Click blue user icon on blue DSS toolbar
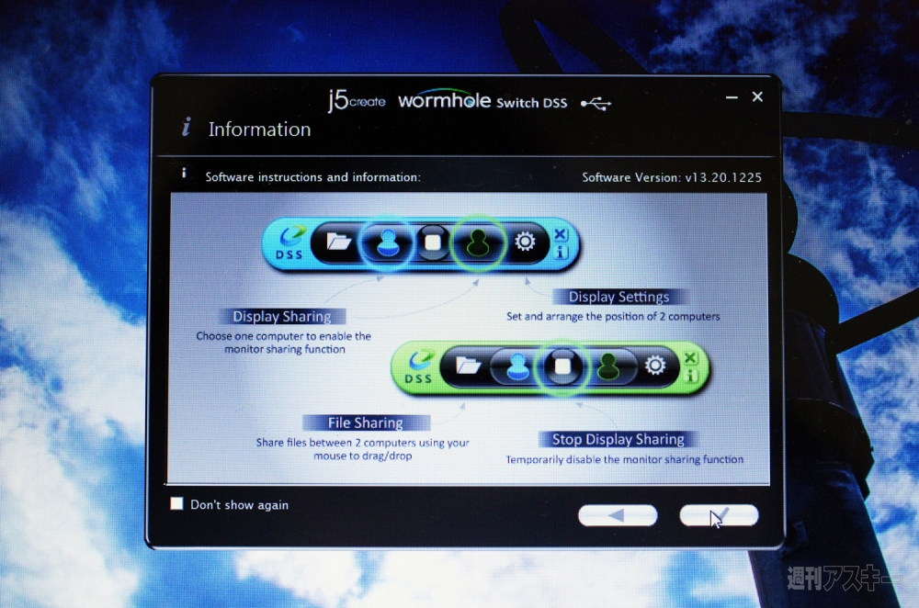The height and width of the screenshot is (608, 919). pos(387,242)
